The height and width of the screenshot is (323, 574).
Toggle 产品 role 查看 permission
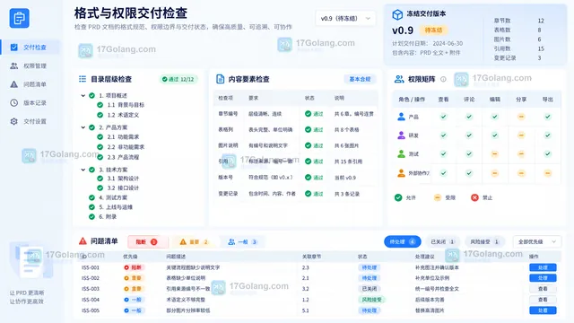(443, 117)
